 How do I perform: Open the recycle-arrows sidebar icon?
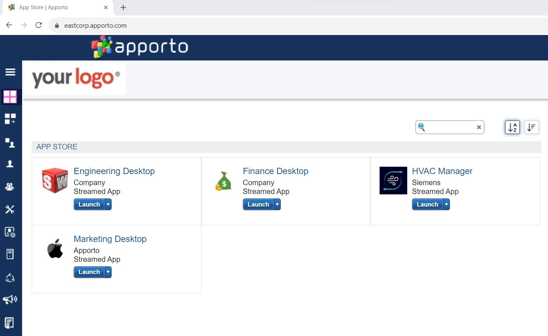click(x=10, y=277)
